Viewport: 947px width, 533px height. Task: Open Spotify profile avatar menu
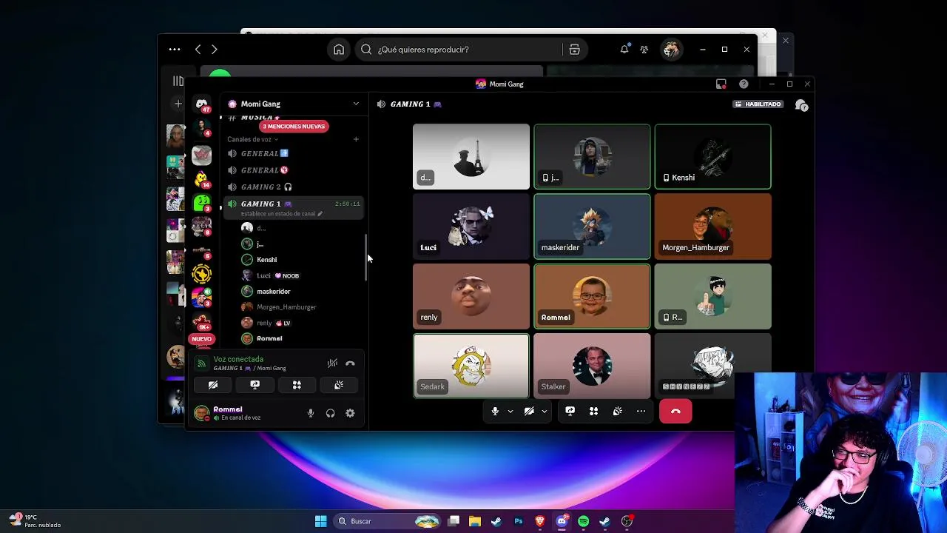[x=672, y=50]
